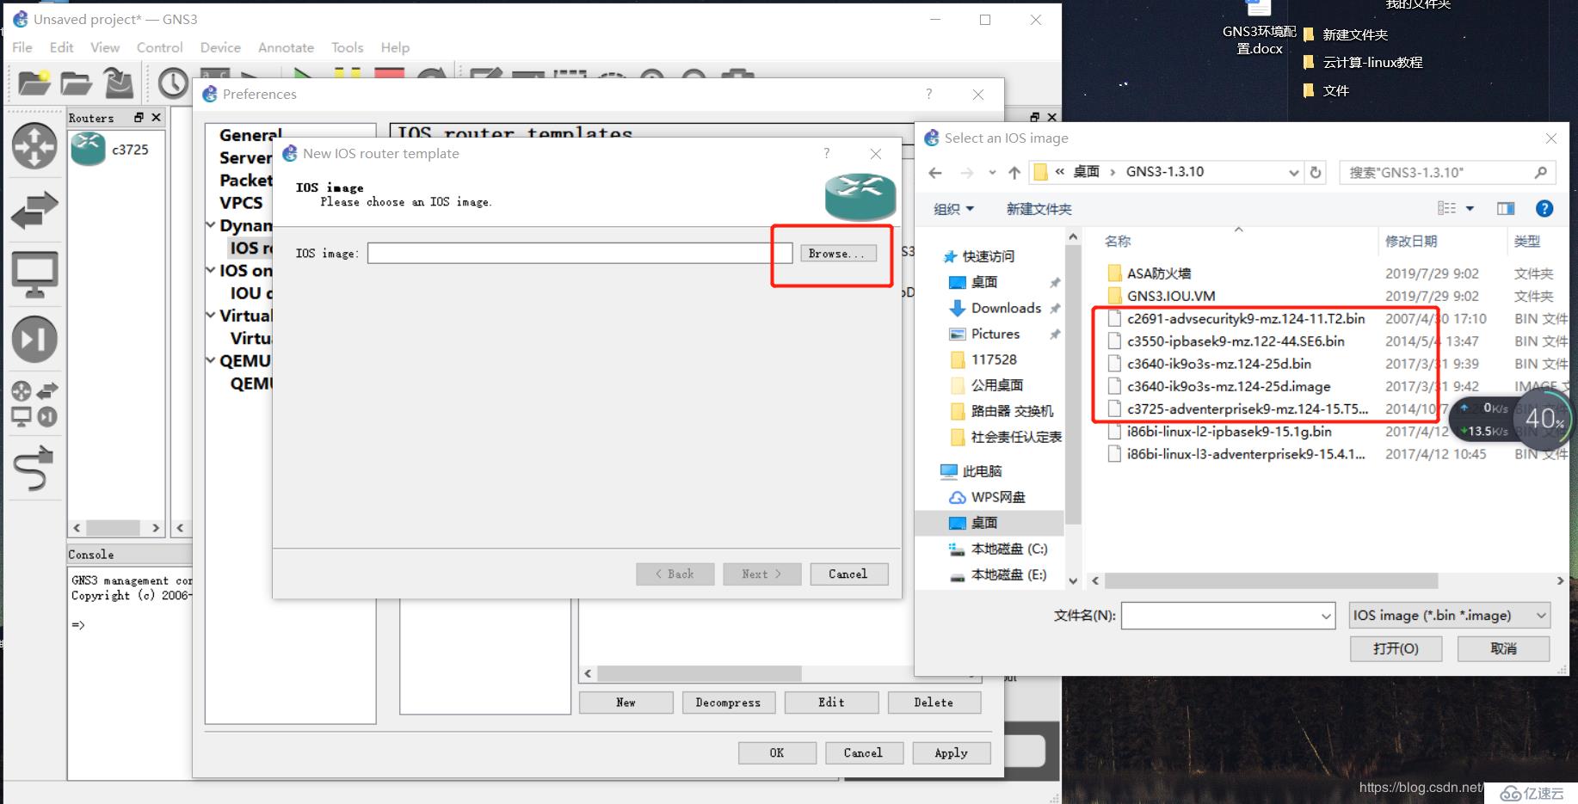Click the 搜索 GNS3-1.3.10 search box
This screenshot has width=1578, height=804.
1448,173
